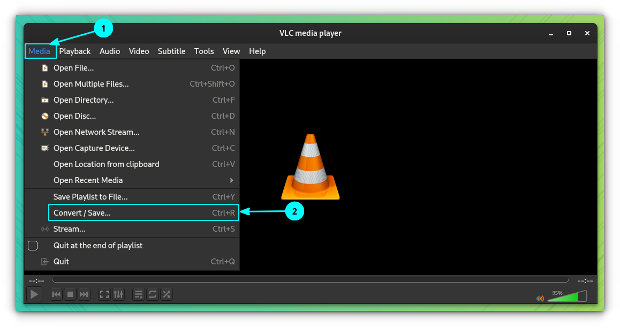Open the Playback menu
Viewport: 620px width, 328px height.
coord(74,51)
